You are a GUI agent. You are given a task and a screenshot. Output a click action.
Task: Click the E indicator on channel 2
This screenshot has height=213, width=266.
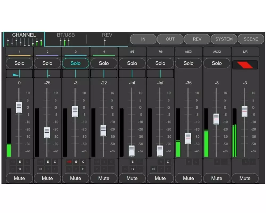click(x=48, y=162)
